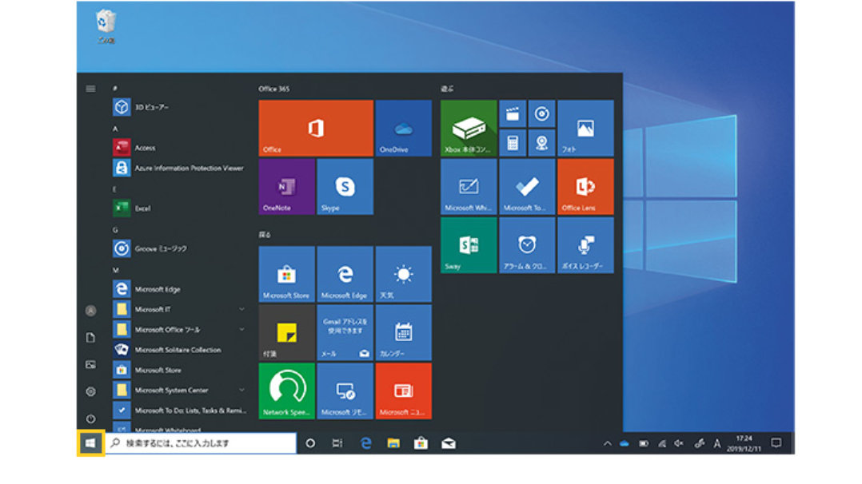This screenshot has height=484, width=862.
Task: Open Azure Information Protection Viewer
Action: 179,168
